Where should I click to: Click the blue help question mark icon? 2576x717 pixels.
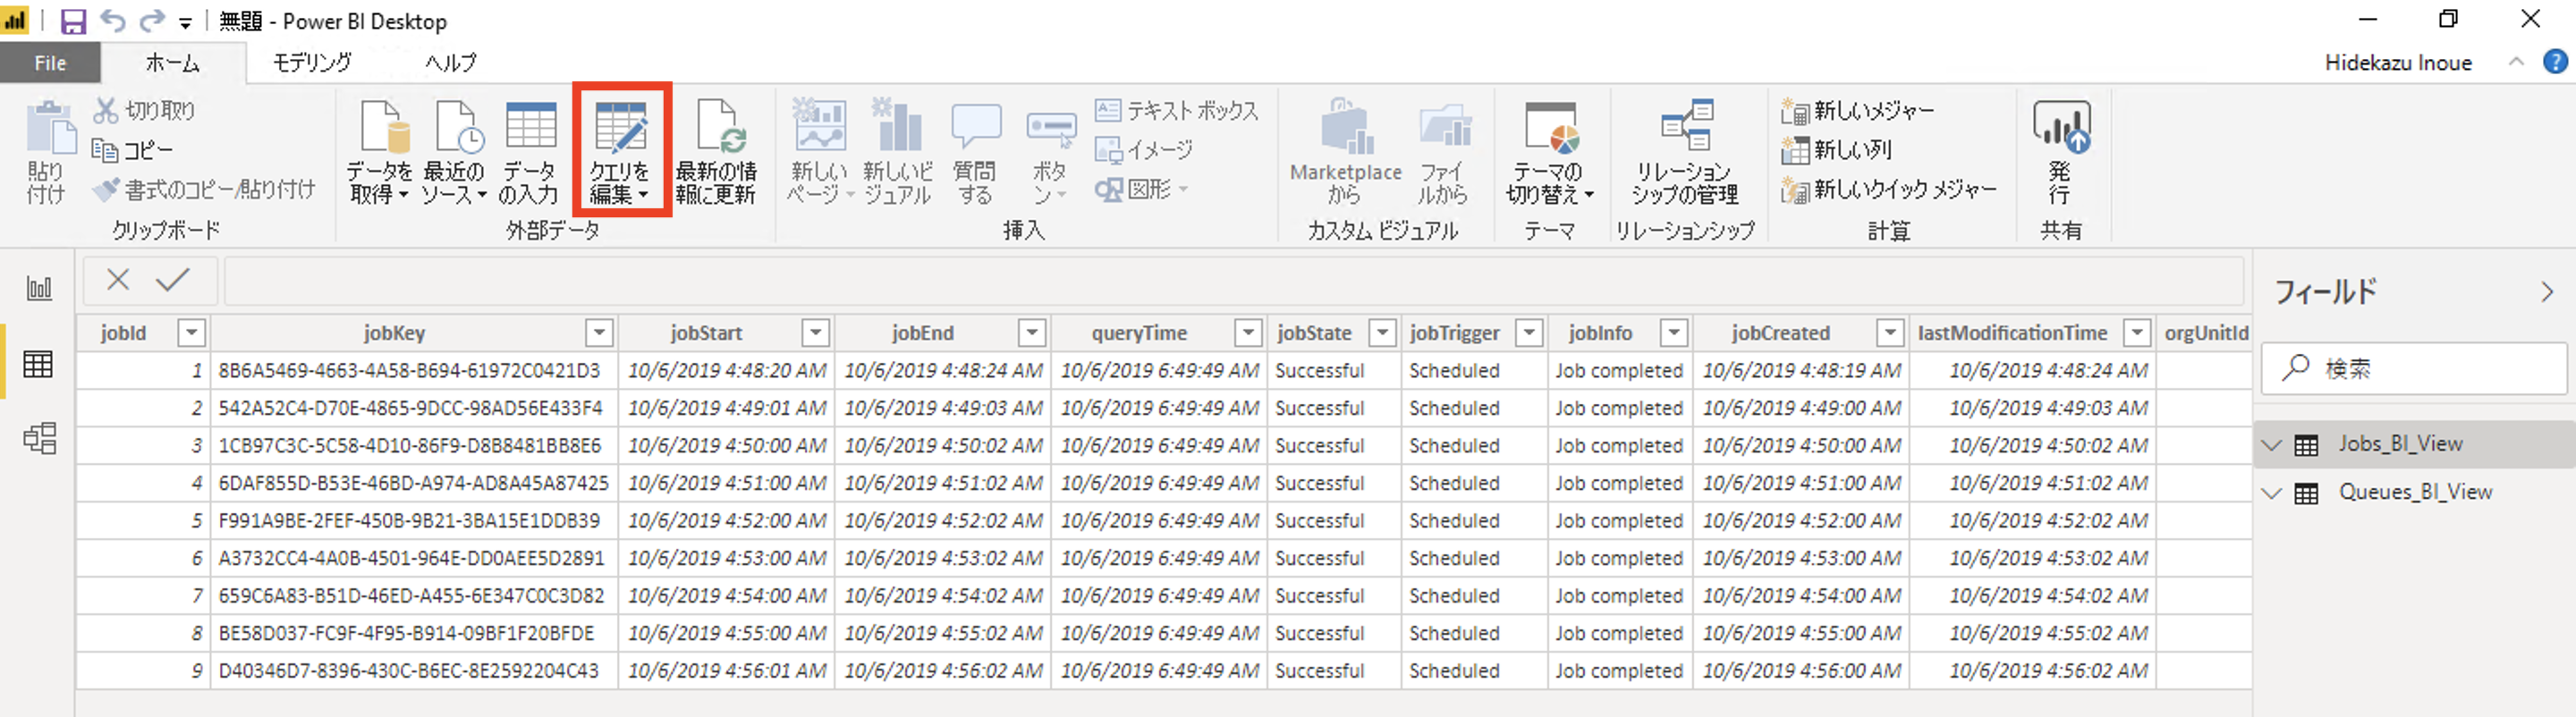[x=2555, y=62]
